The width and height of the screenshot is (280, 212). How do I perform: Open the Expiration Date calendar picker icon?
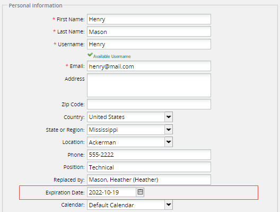(140, 192)
